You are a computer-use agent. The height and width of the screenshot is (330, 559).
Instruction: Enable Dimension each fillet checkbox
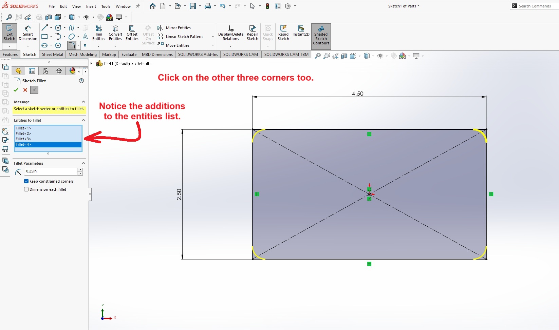point(26,189)
